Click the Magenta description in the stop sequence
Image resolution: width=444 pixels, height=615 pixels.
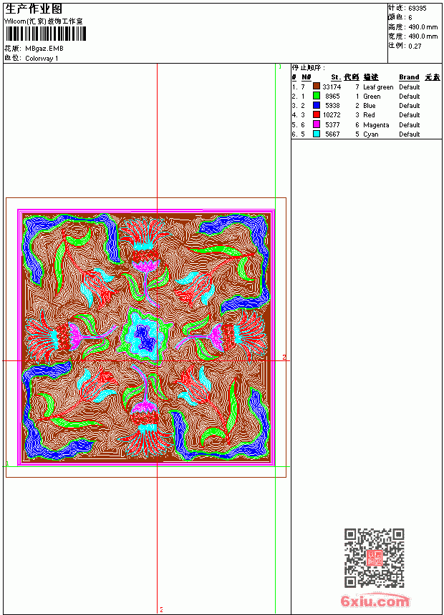pyautogui.click(x=376, y=125)
